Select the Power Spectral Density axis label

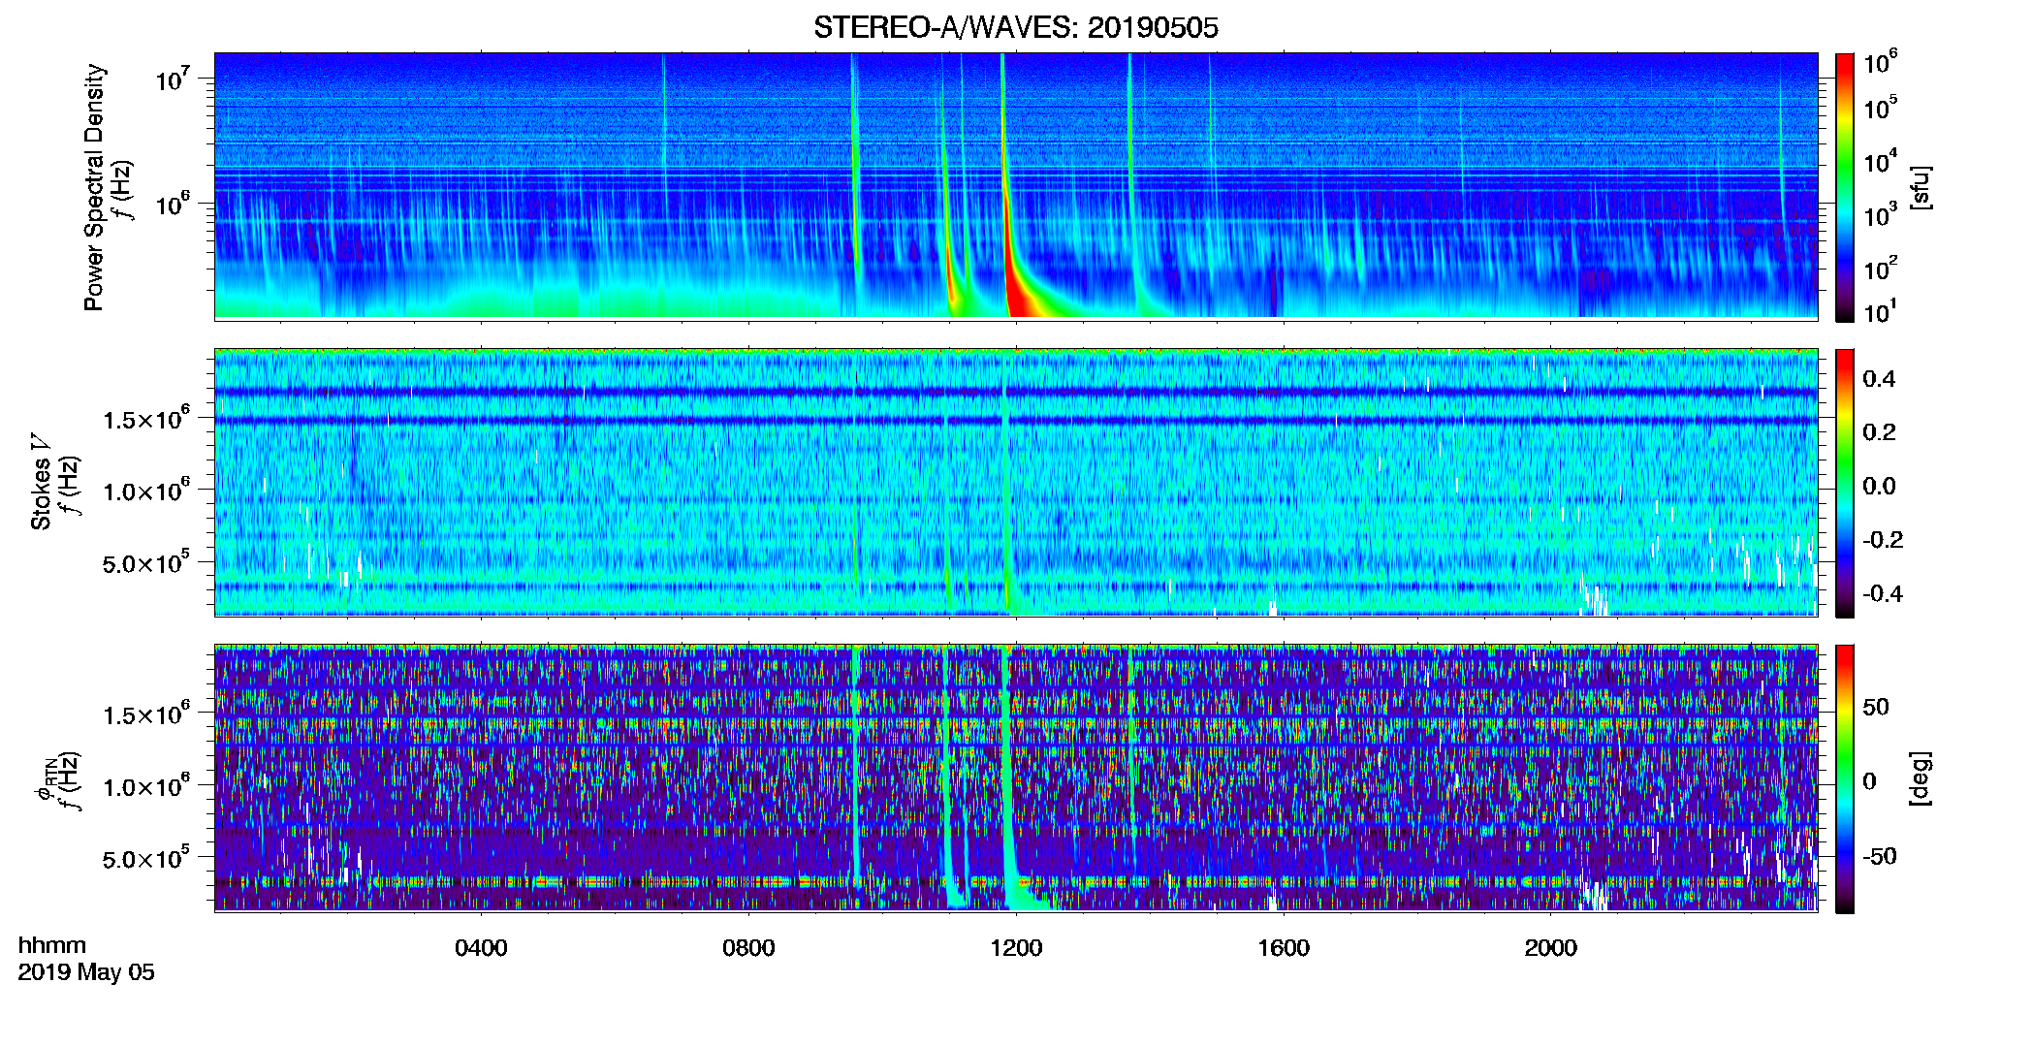click(93, 187)
